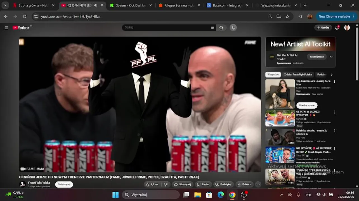Go back in Chrome
359x201 pixels.
pos(6,16)
